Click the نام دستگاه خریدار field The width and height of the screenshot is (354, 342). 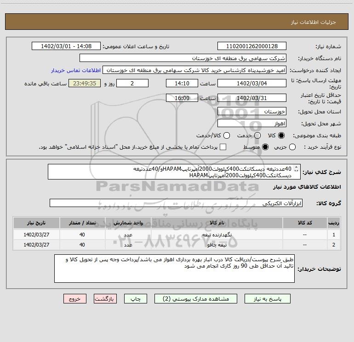pyautogui.click(x=183, y=58)
